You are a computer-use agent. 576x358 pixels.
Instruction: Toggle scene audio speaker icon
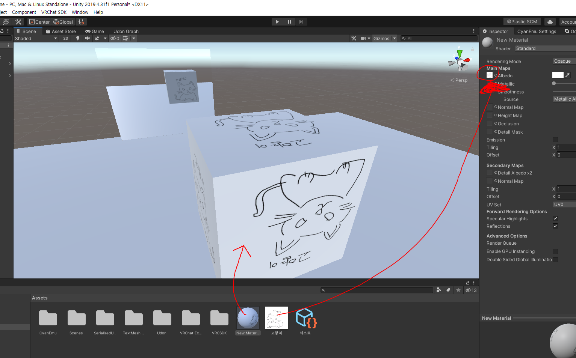(88, 38)
